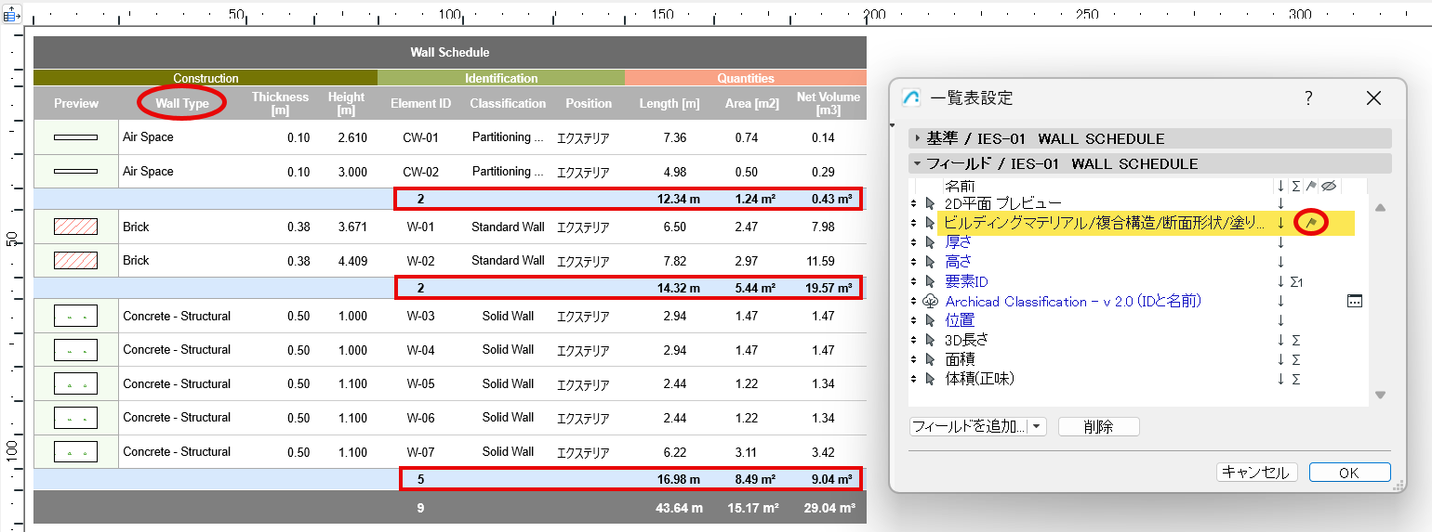Click the sum column header icon

(x=1296, y=186)
